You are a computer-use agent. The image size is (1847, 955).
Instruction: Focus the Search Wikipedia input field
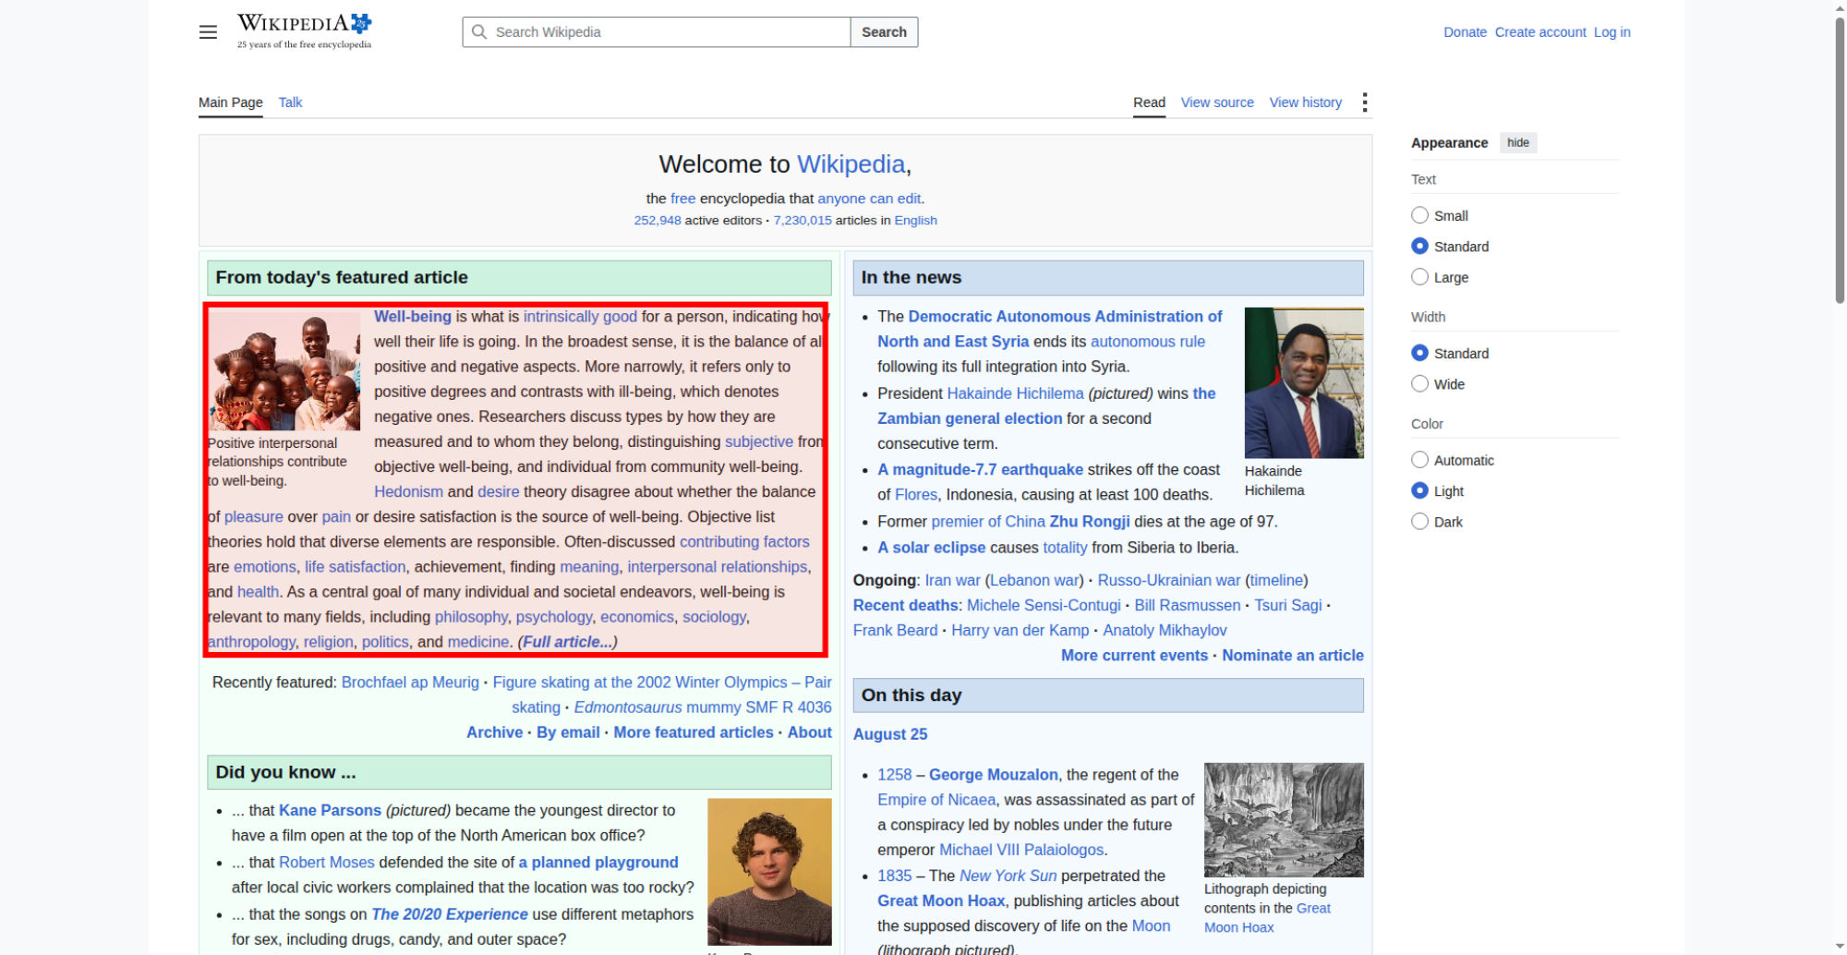pos(657,32)
